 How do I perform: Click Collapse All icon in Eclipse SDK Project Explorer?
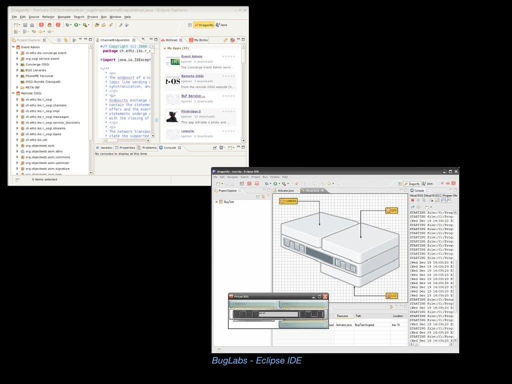pos(257,196)
